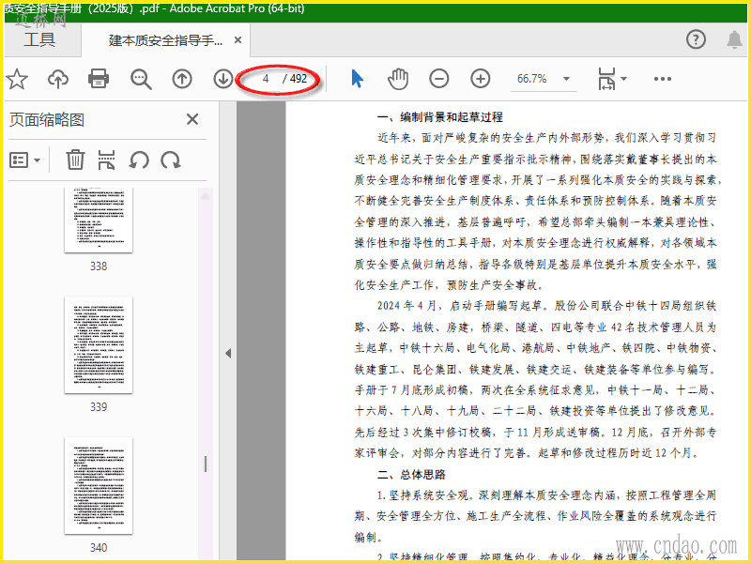Select page 339 thumbnail
The height and width of the screenshot is (563, 751).
[x=99, y=344]
